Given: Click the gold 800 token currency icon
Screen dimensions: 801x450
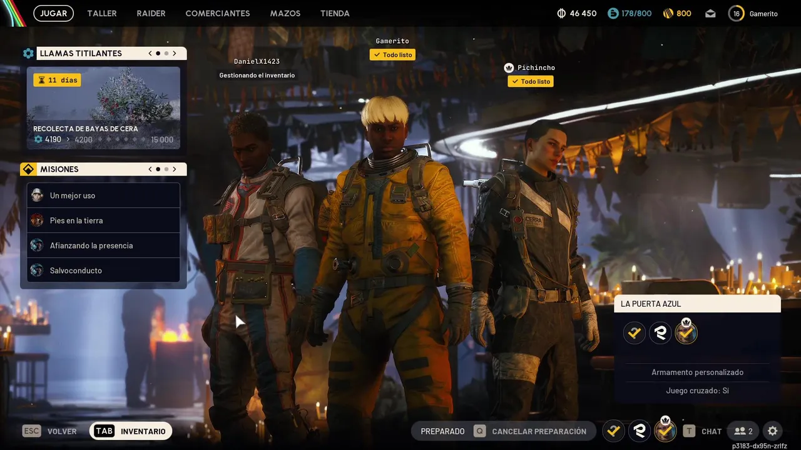Looking at the screenshot, I should coord(668,13).
